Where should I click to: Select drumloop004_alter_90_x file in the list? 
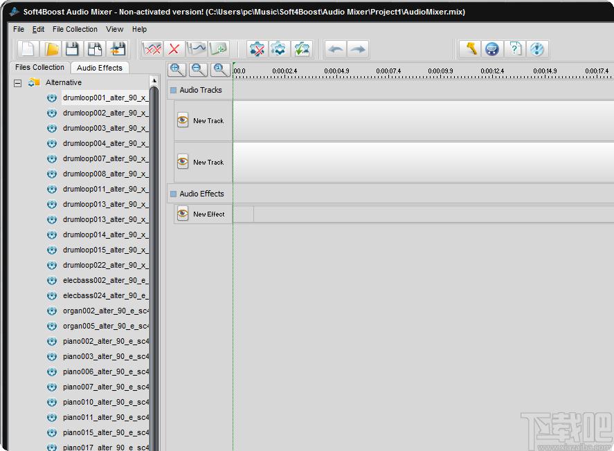click(x=105, y=143)
